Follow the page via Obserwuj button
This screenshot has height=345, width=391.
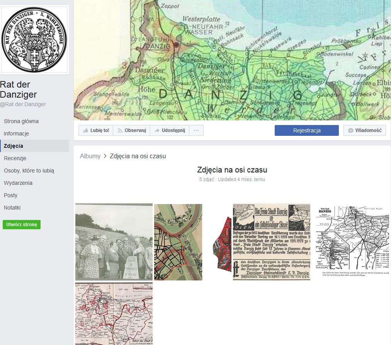131,130
